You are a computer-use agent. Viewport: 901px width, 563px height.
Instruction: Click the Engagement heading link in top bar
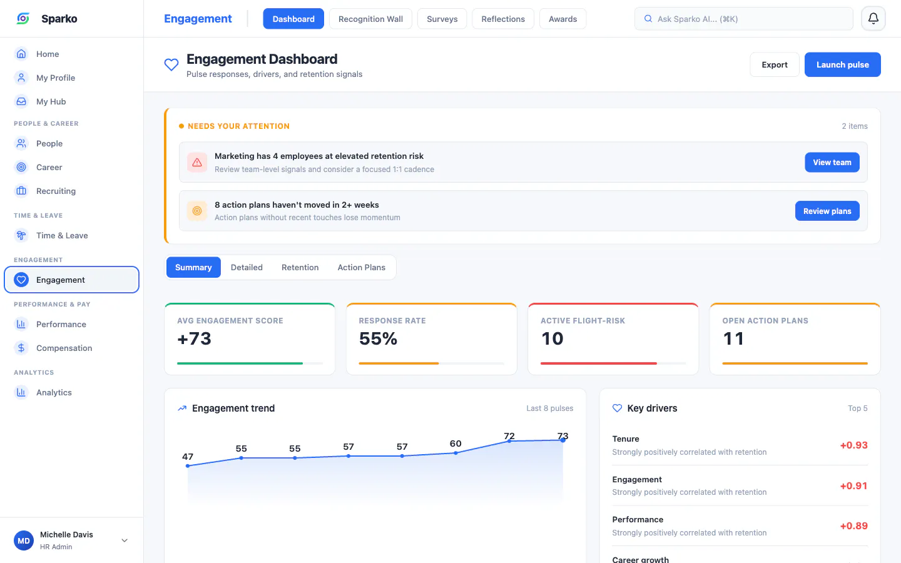198,19
